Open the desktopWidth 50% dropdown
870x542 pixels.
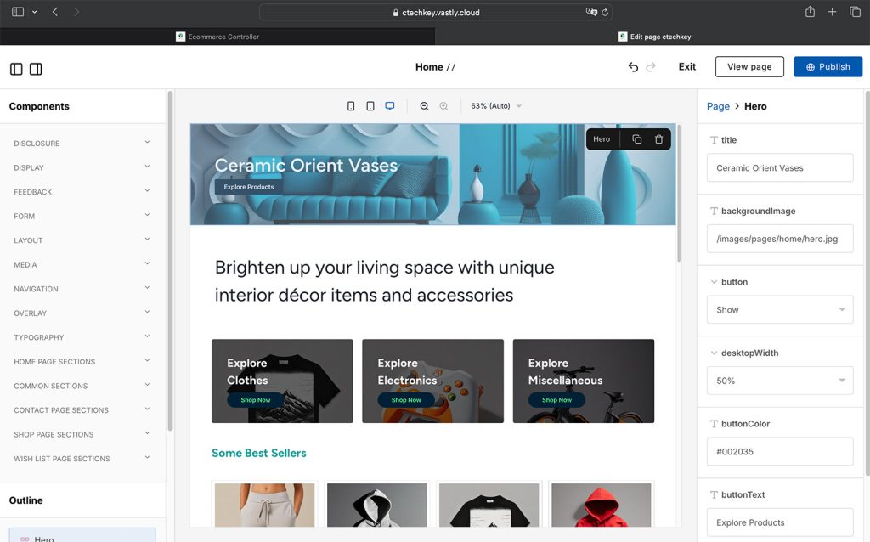coord(780,381)
